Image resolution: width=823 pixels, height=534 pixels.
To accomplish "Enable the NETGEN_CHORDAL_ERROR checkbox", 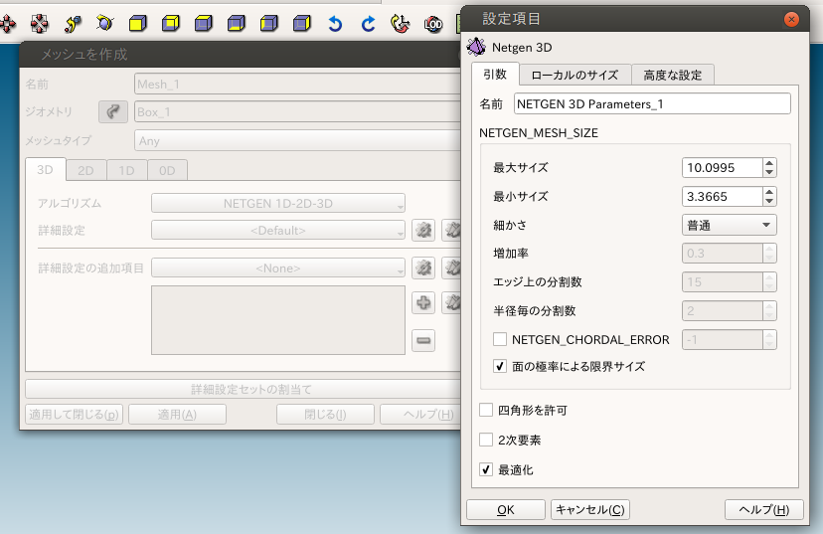I will [500, 339].
